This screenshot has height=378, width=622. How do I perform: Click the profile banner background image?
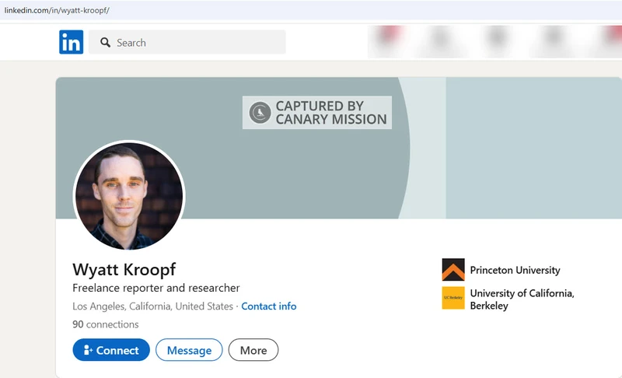[513, 148]
